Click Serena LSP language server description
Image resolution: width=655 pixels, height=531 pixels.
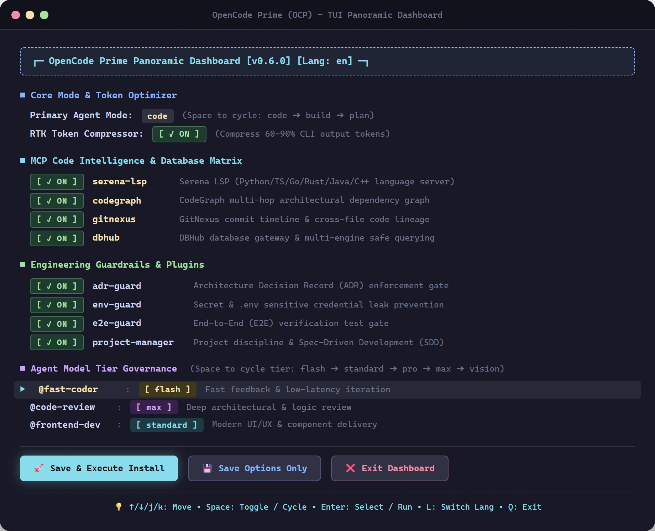point(317,182)
